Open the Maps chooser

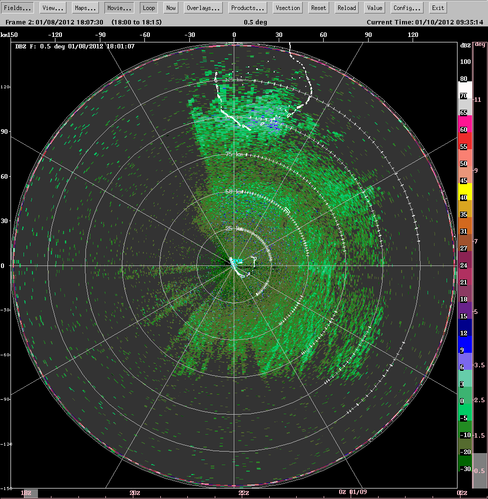84,7
